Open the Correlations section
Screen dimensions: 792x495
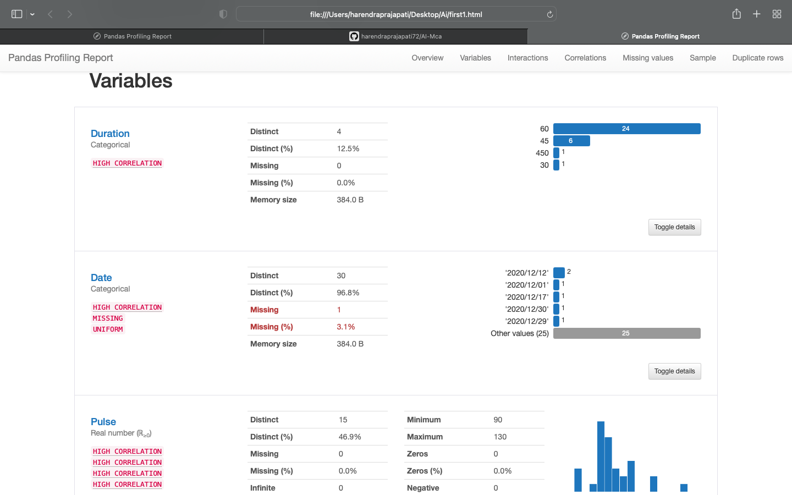tap(585, 58)
